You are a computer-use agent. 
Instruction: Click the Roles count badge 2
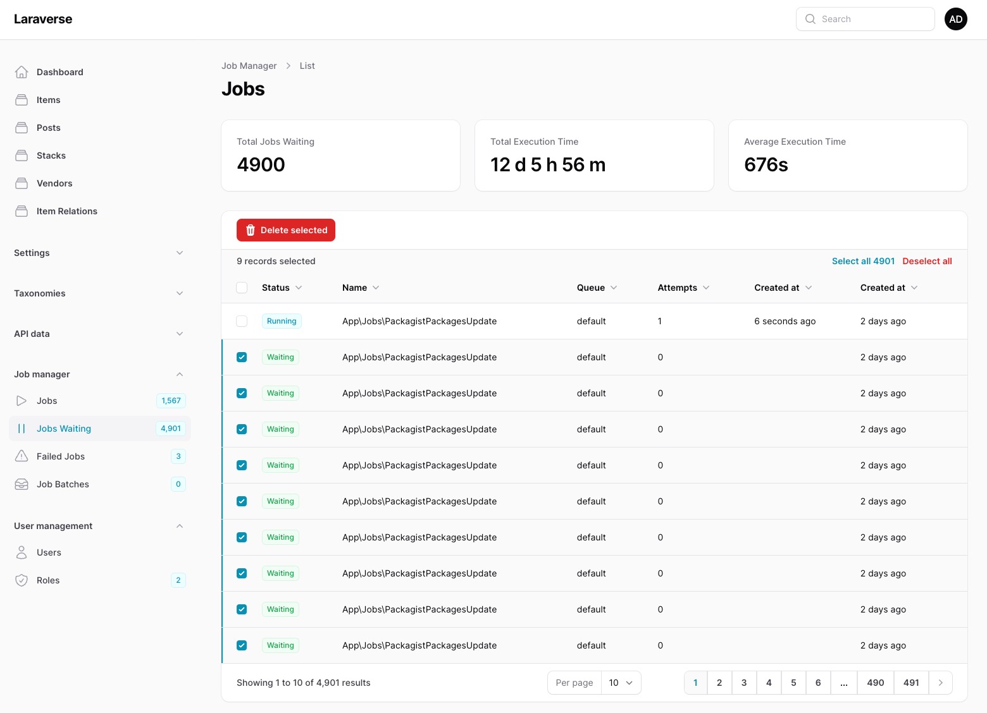click(178, 580)
